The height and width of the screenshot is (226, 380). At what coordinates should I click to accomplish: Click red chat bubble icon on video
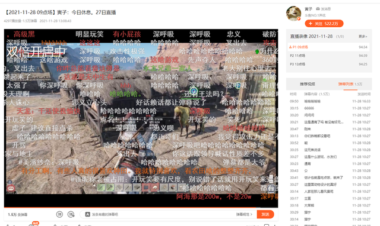11,188
